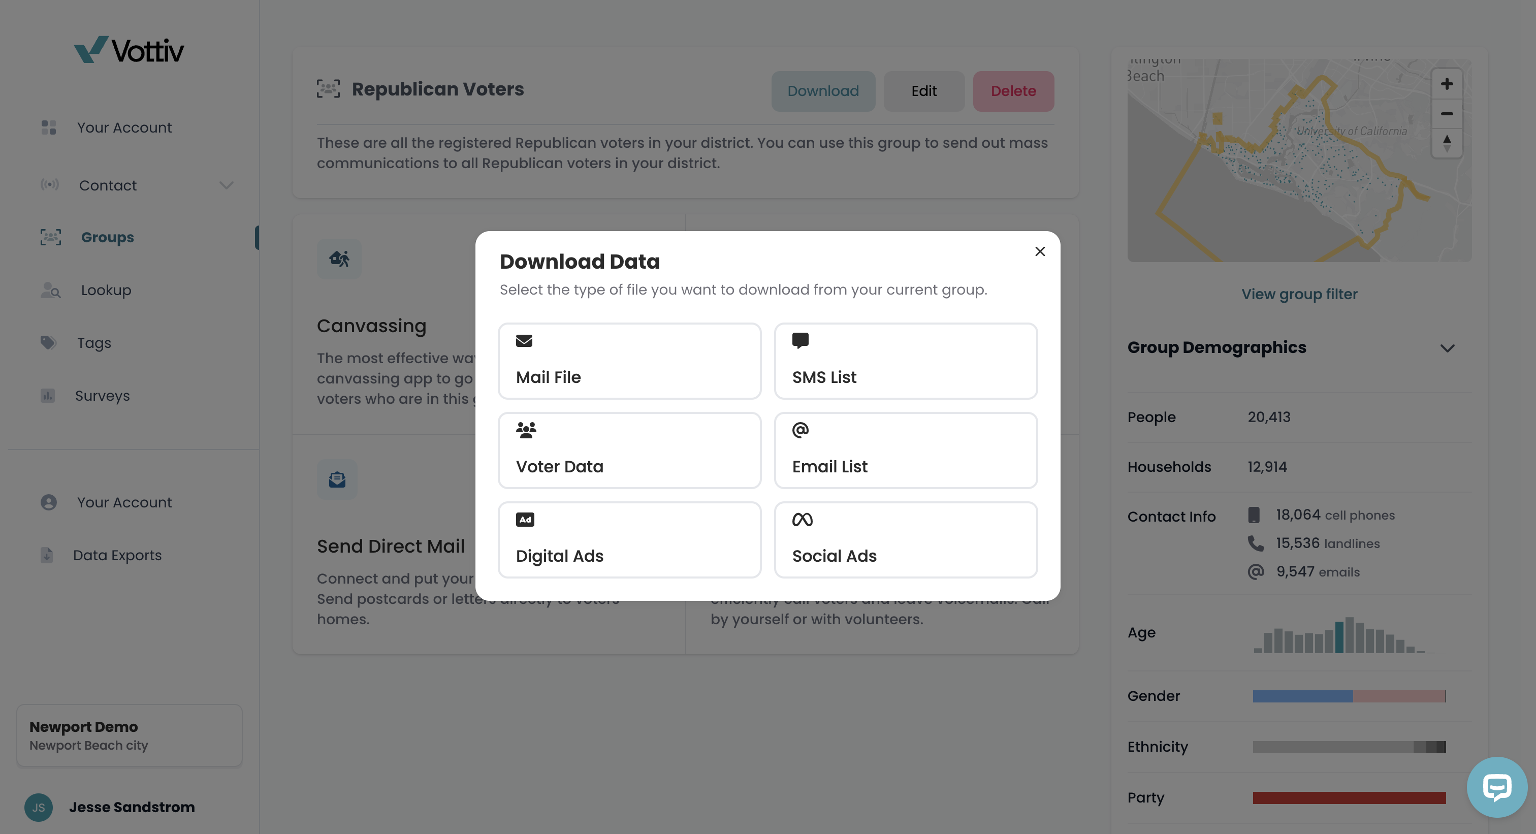This screenshot has width=1536, height=834.
Task: Open the Contact menu item
Action: (108, 185)
